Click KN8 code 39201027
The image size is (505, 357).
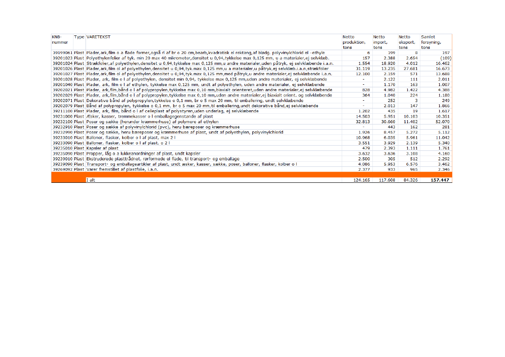(x=63, y=74)
